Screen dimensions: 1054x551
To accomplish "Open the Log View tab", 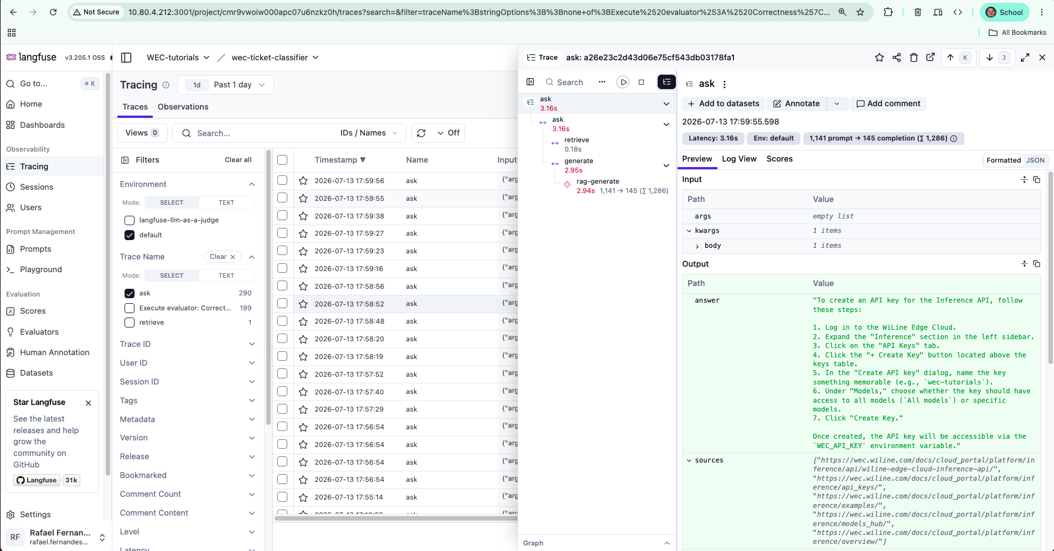I will pos(739,159).
